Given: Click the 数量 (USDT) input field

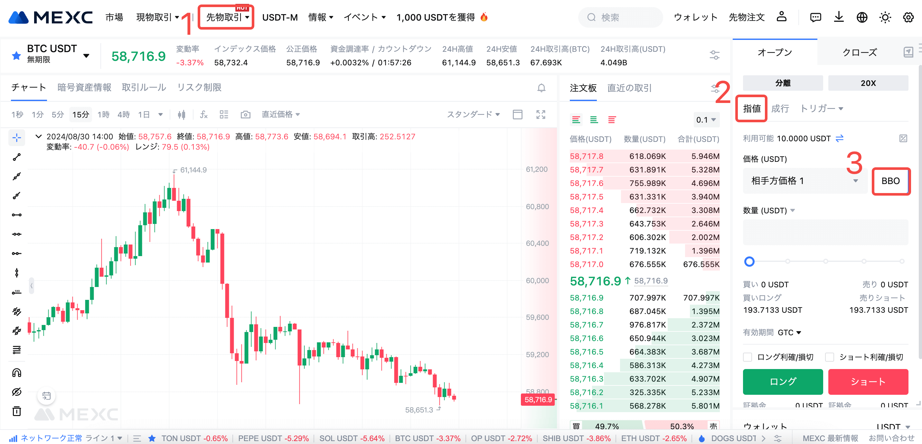Looking at the screenshot, I should [825, 232].
